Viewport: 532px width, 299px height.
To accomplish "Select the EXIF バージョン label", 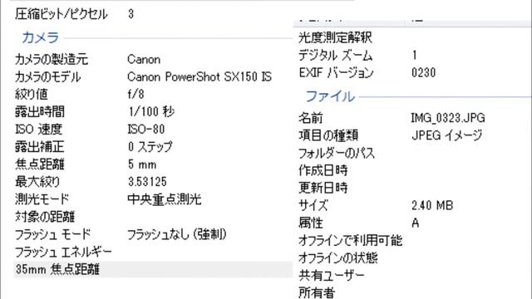I will [336, 73].
